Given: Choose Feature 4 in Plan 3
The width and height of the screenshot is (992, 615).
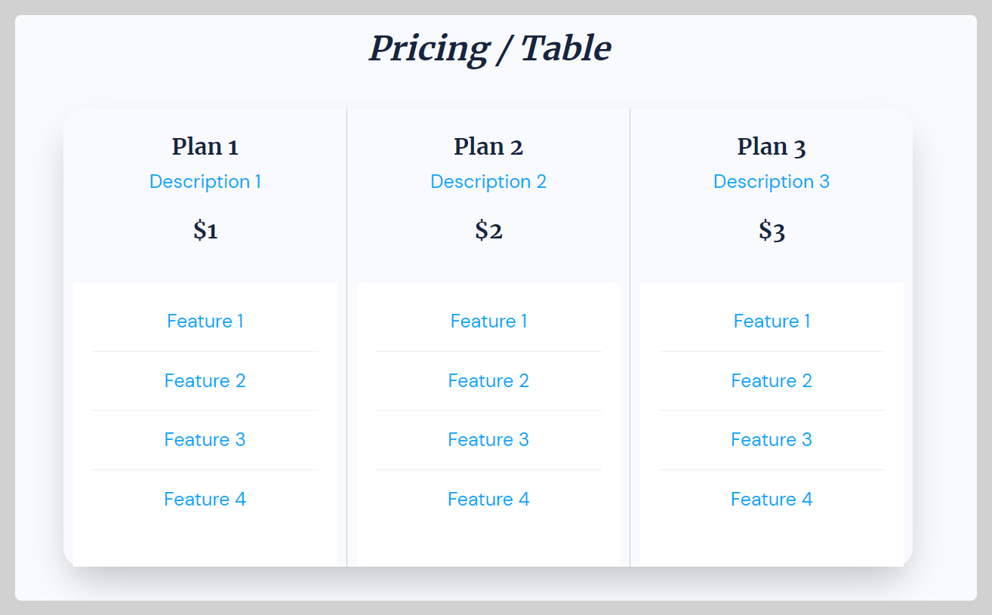Looking at the screenshot, I should (x=771, y=499).
